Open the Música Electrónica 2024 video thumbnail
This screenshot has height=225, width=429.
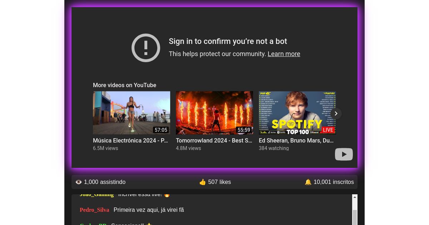[131, 112]
